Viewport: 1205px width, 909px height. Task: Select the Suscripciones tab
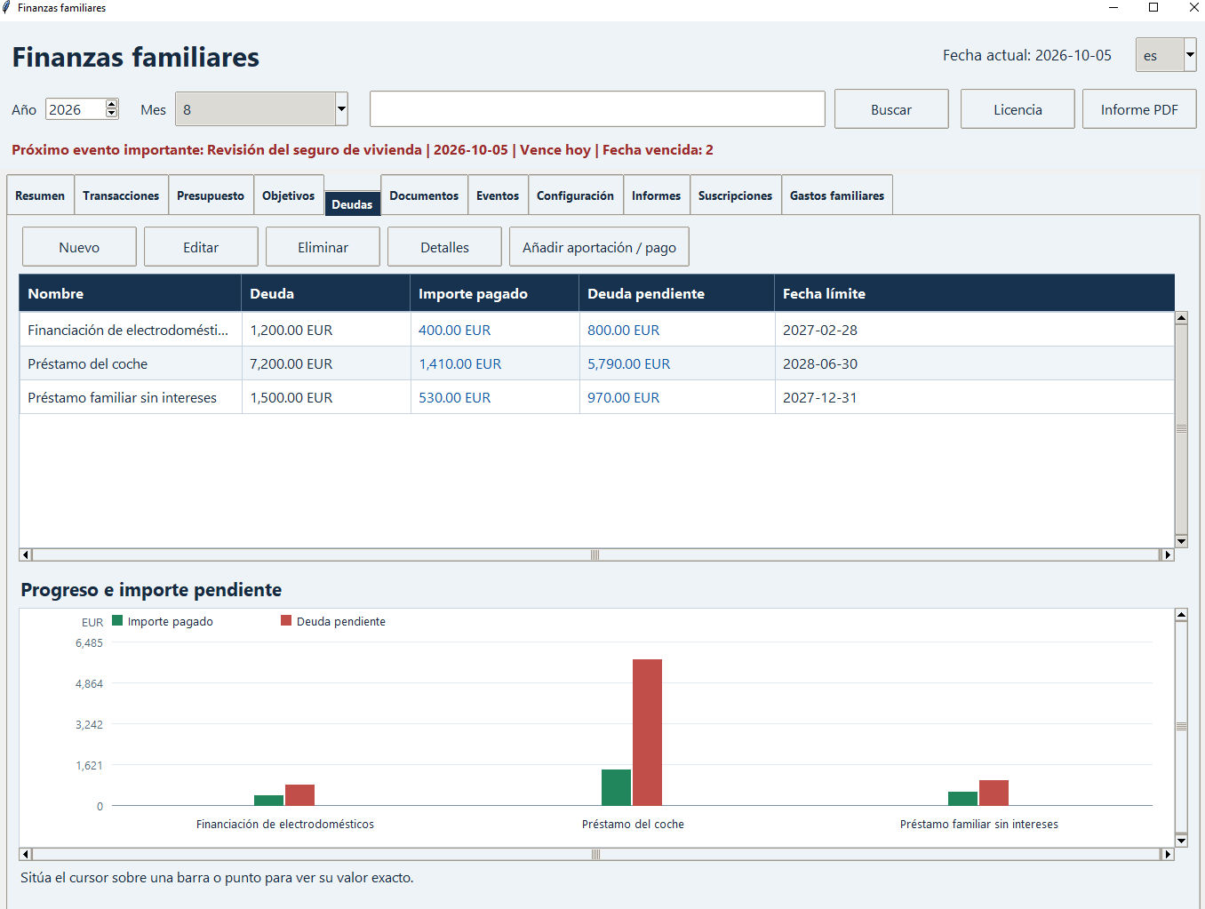[735, 195]
